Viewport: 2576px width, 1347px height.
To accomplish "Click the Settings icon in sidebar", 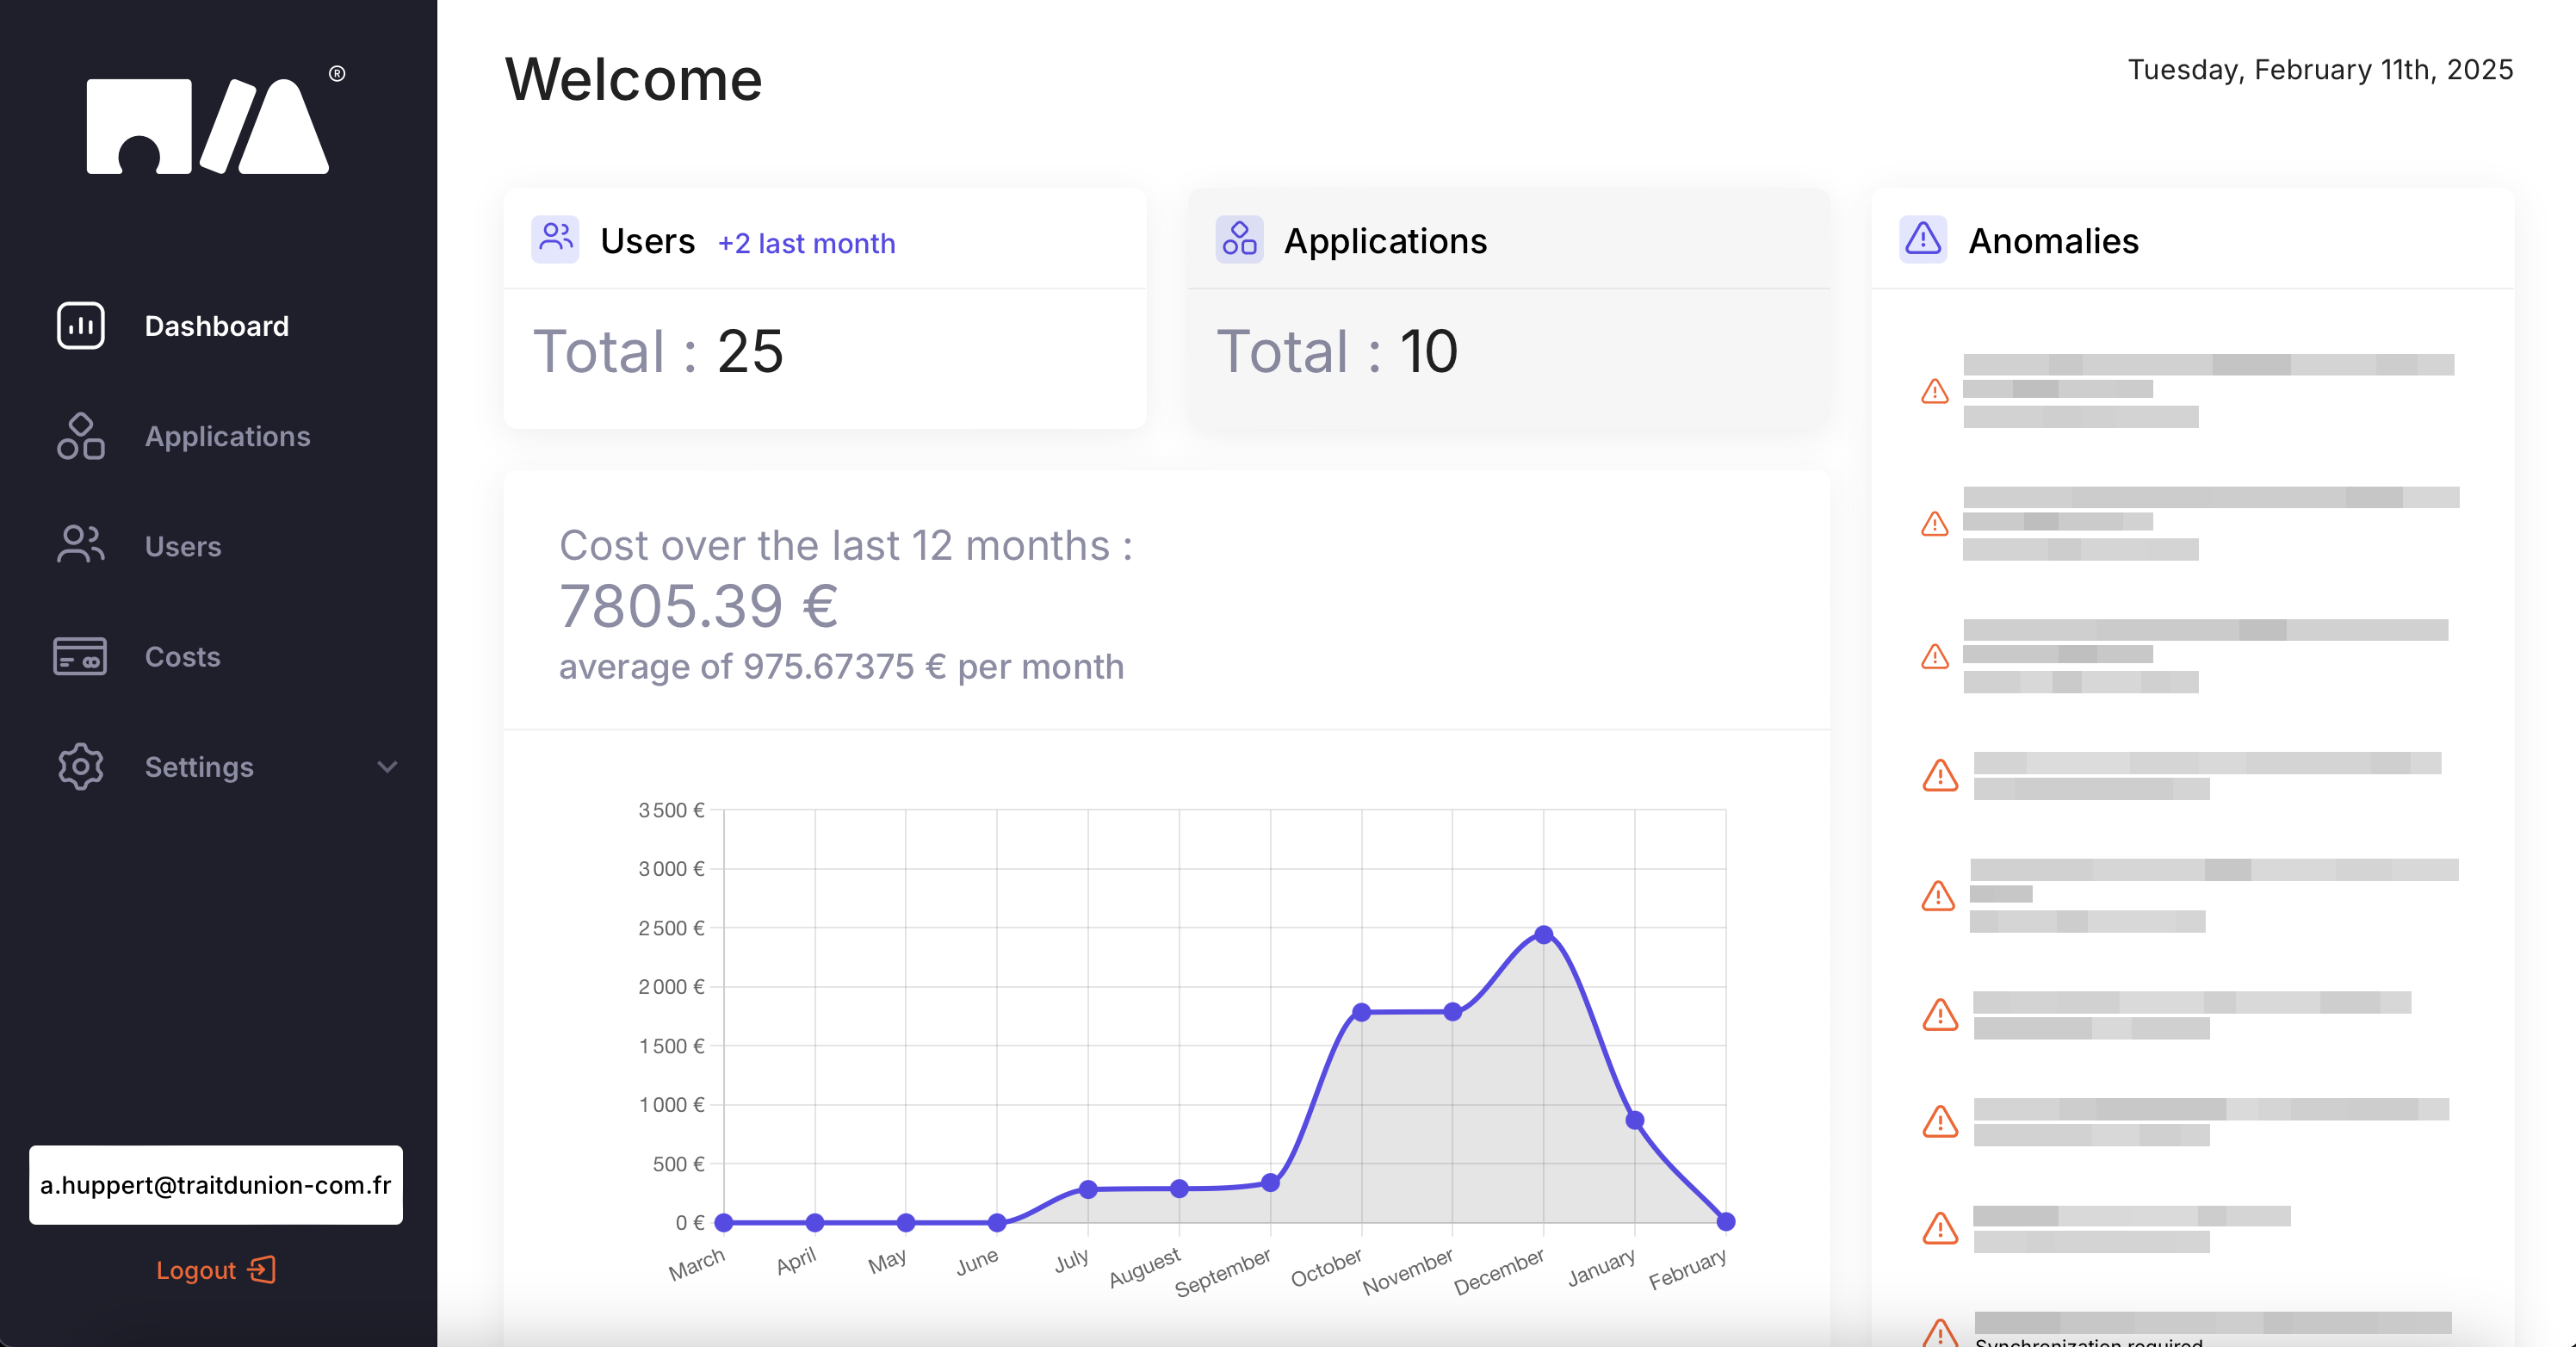I will [x=80, y=766].
